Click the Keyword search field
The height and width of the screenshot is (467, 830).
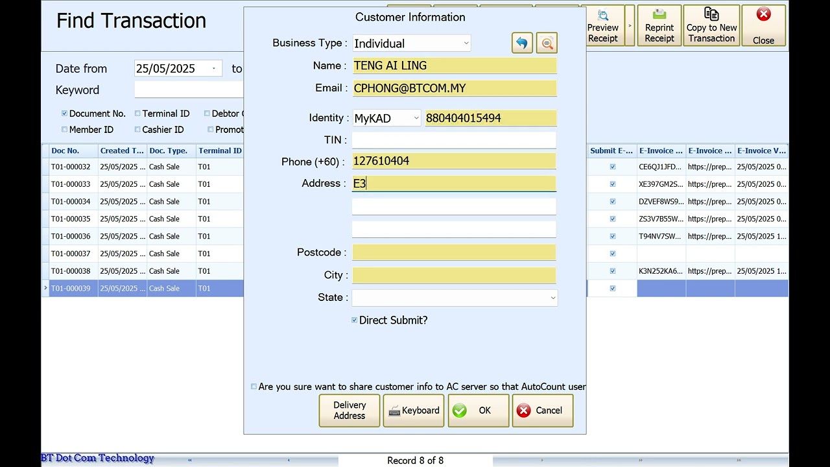189,90
